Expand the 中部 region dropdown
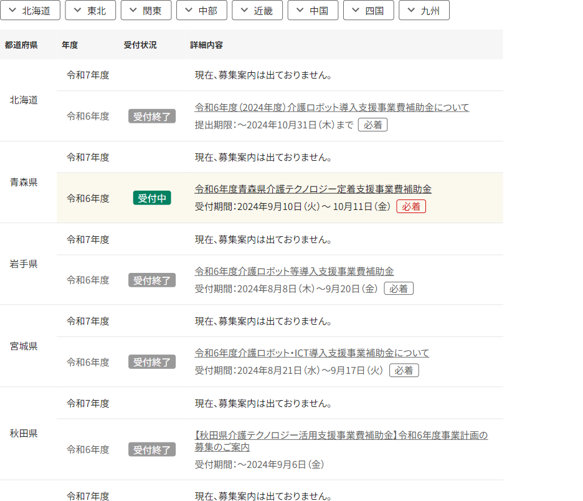This screenshot has height=501, width=583. pyautogui.click(x=202, y=10)
